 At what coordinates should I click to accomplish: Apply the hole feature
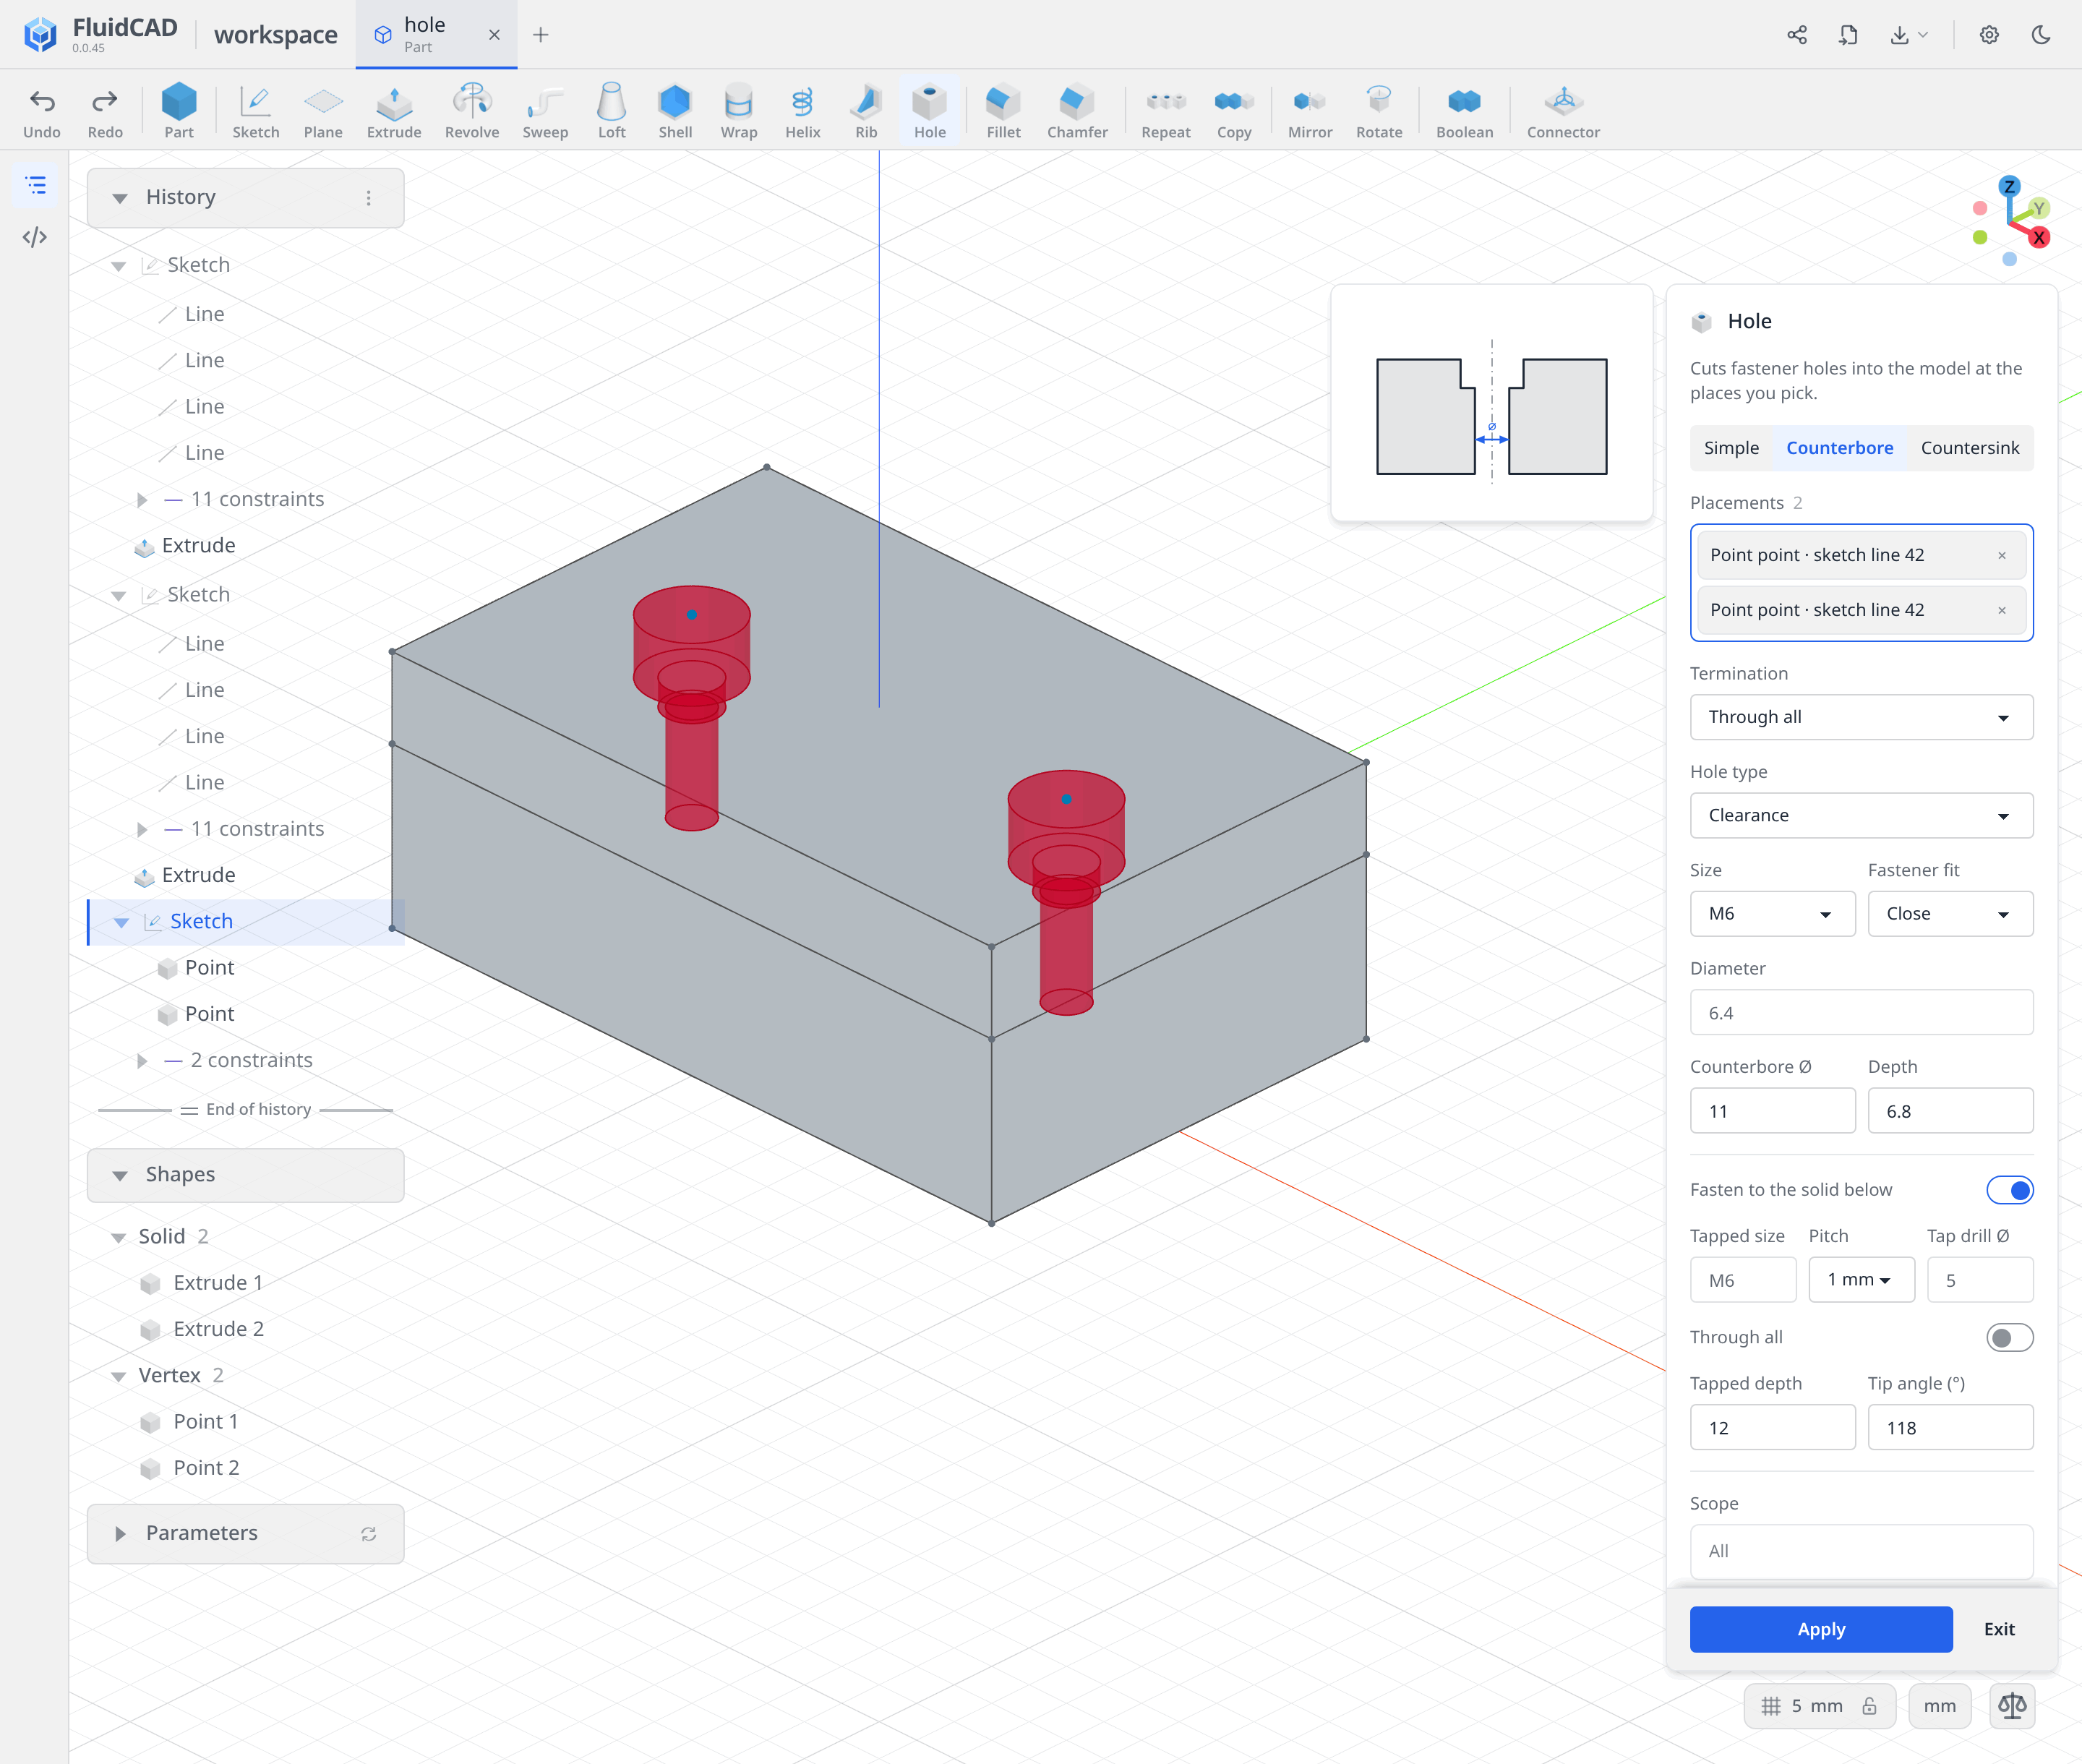pyautogui.click(x=1821, y=1629)
